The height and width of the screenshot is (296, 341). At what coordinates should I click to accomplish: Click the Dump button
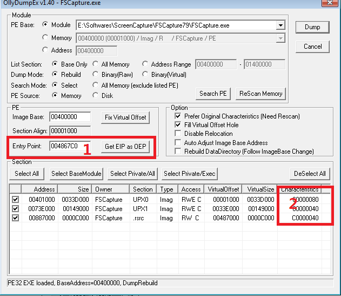[x=312, y=27]
